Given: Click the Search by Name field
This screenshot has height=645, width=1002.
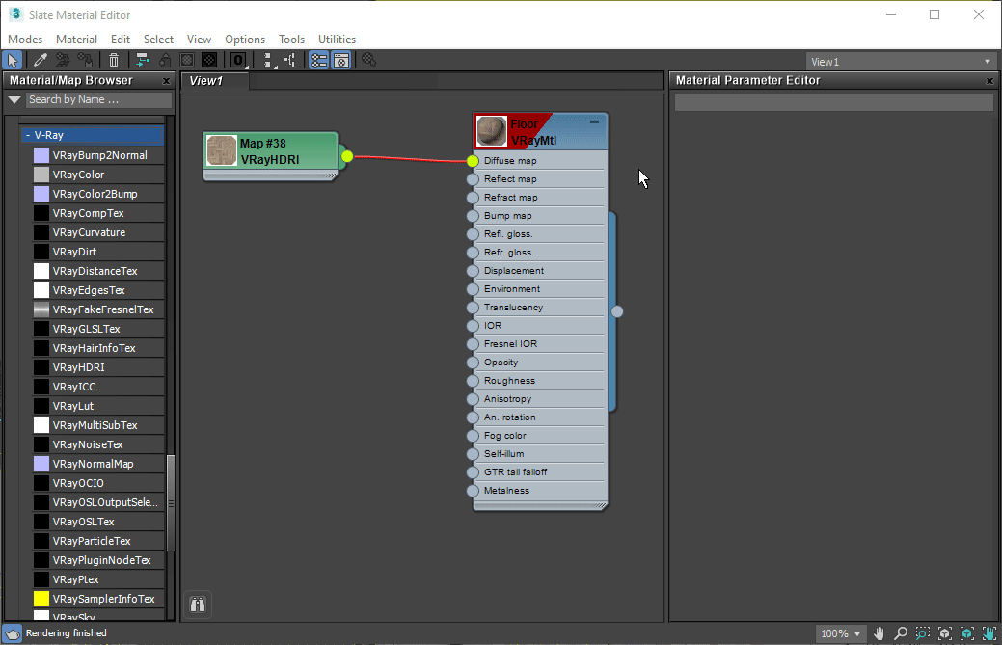Looking at the screenshot, I should (98, 99).
